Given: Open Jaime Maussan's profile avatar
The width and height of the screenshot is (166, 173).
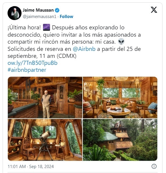Looking at the screenshot, I should click(15, 13).
